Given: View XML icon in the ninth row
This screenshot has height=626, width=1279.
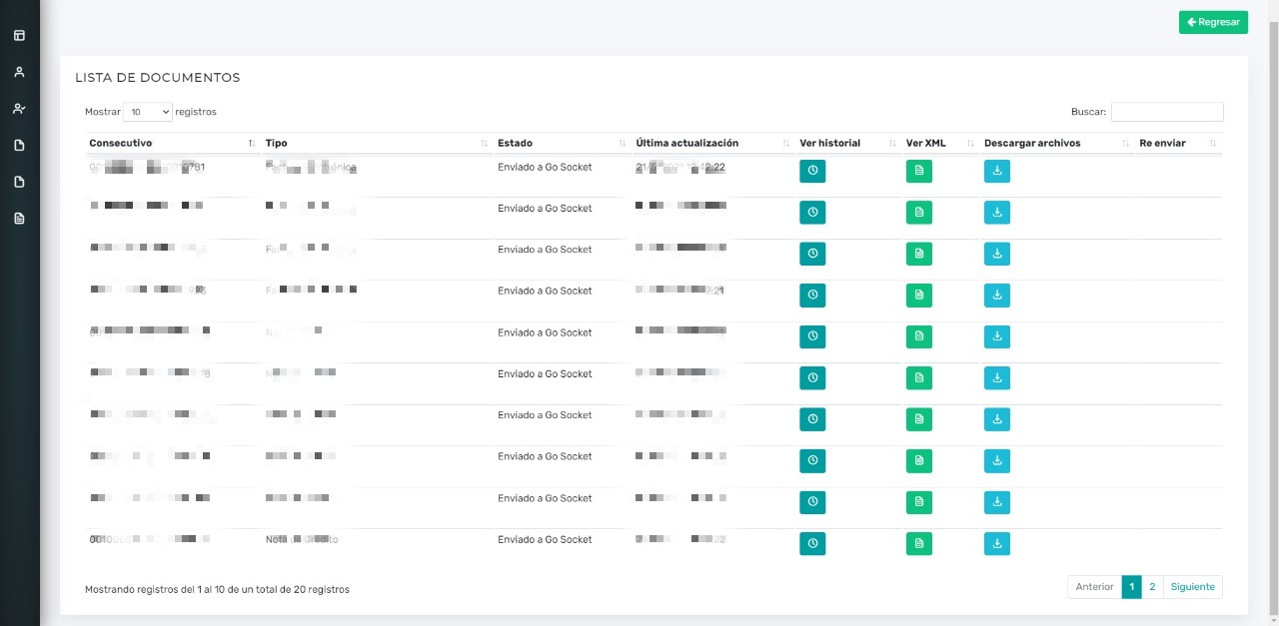Looking at the screenshot, I should pos(919,502).
